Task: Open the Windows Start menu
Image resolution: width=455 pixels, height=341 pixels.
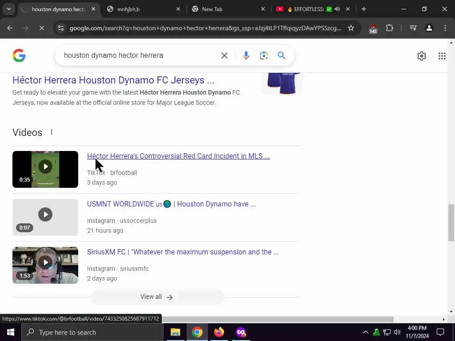Action: (11, 332)
